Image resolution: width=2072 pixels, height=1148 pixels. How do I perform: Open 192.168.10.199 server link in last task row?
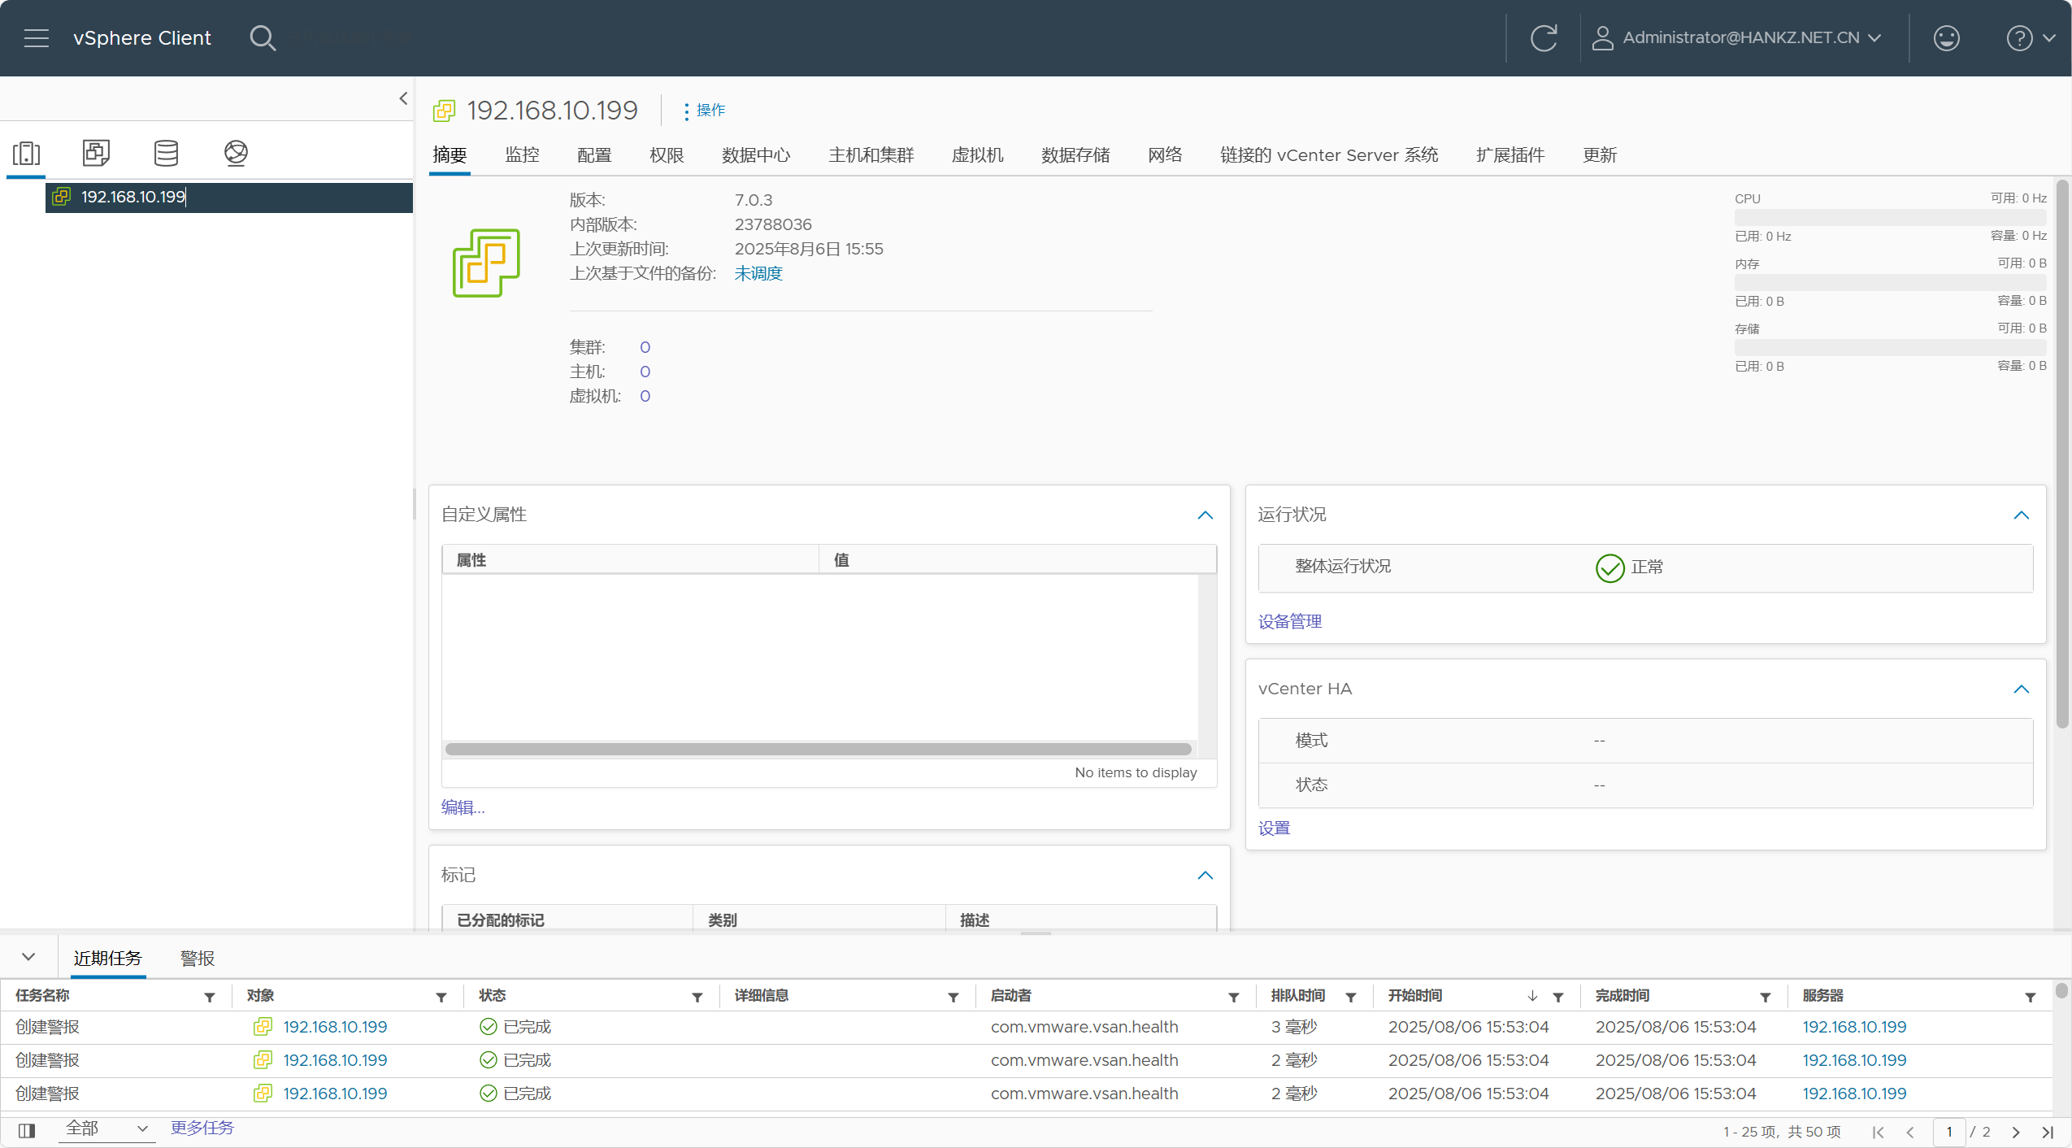point(1854,1094)
